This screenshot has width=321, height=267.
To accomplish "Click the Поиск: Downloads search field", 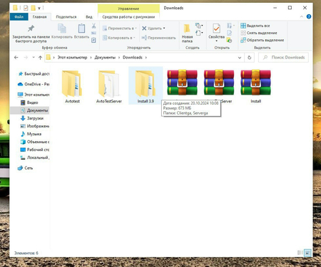I will [x=283, y=58].
